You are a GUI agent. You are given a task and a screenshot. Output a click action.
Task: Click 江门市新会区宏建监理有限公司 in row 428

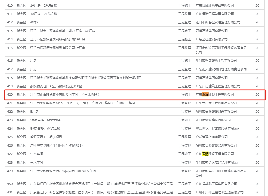click(218, 162)
